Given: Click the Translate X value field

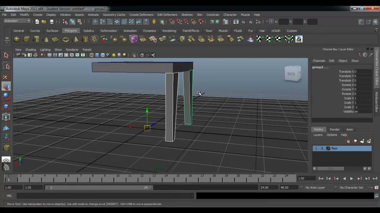Looking at the screenshot, I should click(x=363, y=72).
